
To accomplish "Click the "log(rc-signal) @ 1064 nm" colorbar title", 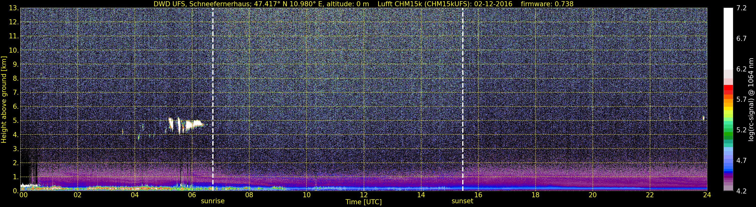I will coord(751,99).
